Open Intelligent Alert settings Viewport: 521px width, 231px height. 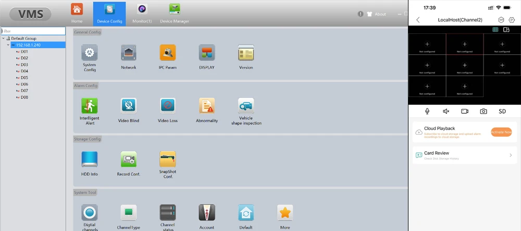coord(90,106)
